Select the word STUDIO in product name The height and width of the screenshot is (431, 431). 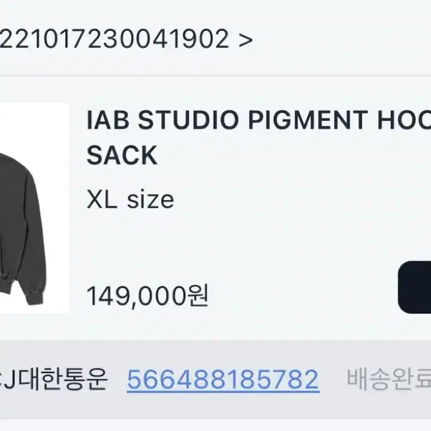(188, 120)
